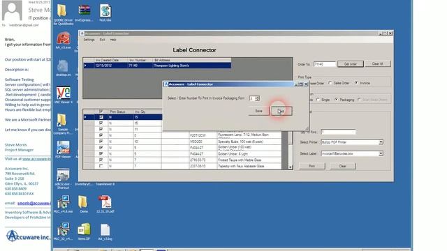
Task: Open the QODBC Driver for QuickBooks folder
Action: pyautogui.click(x=62, y=11)
